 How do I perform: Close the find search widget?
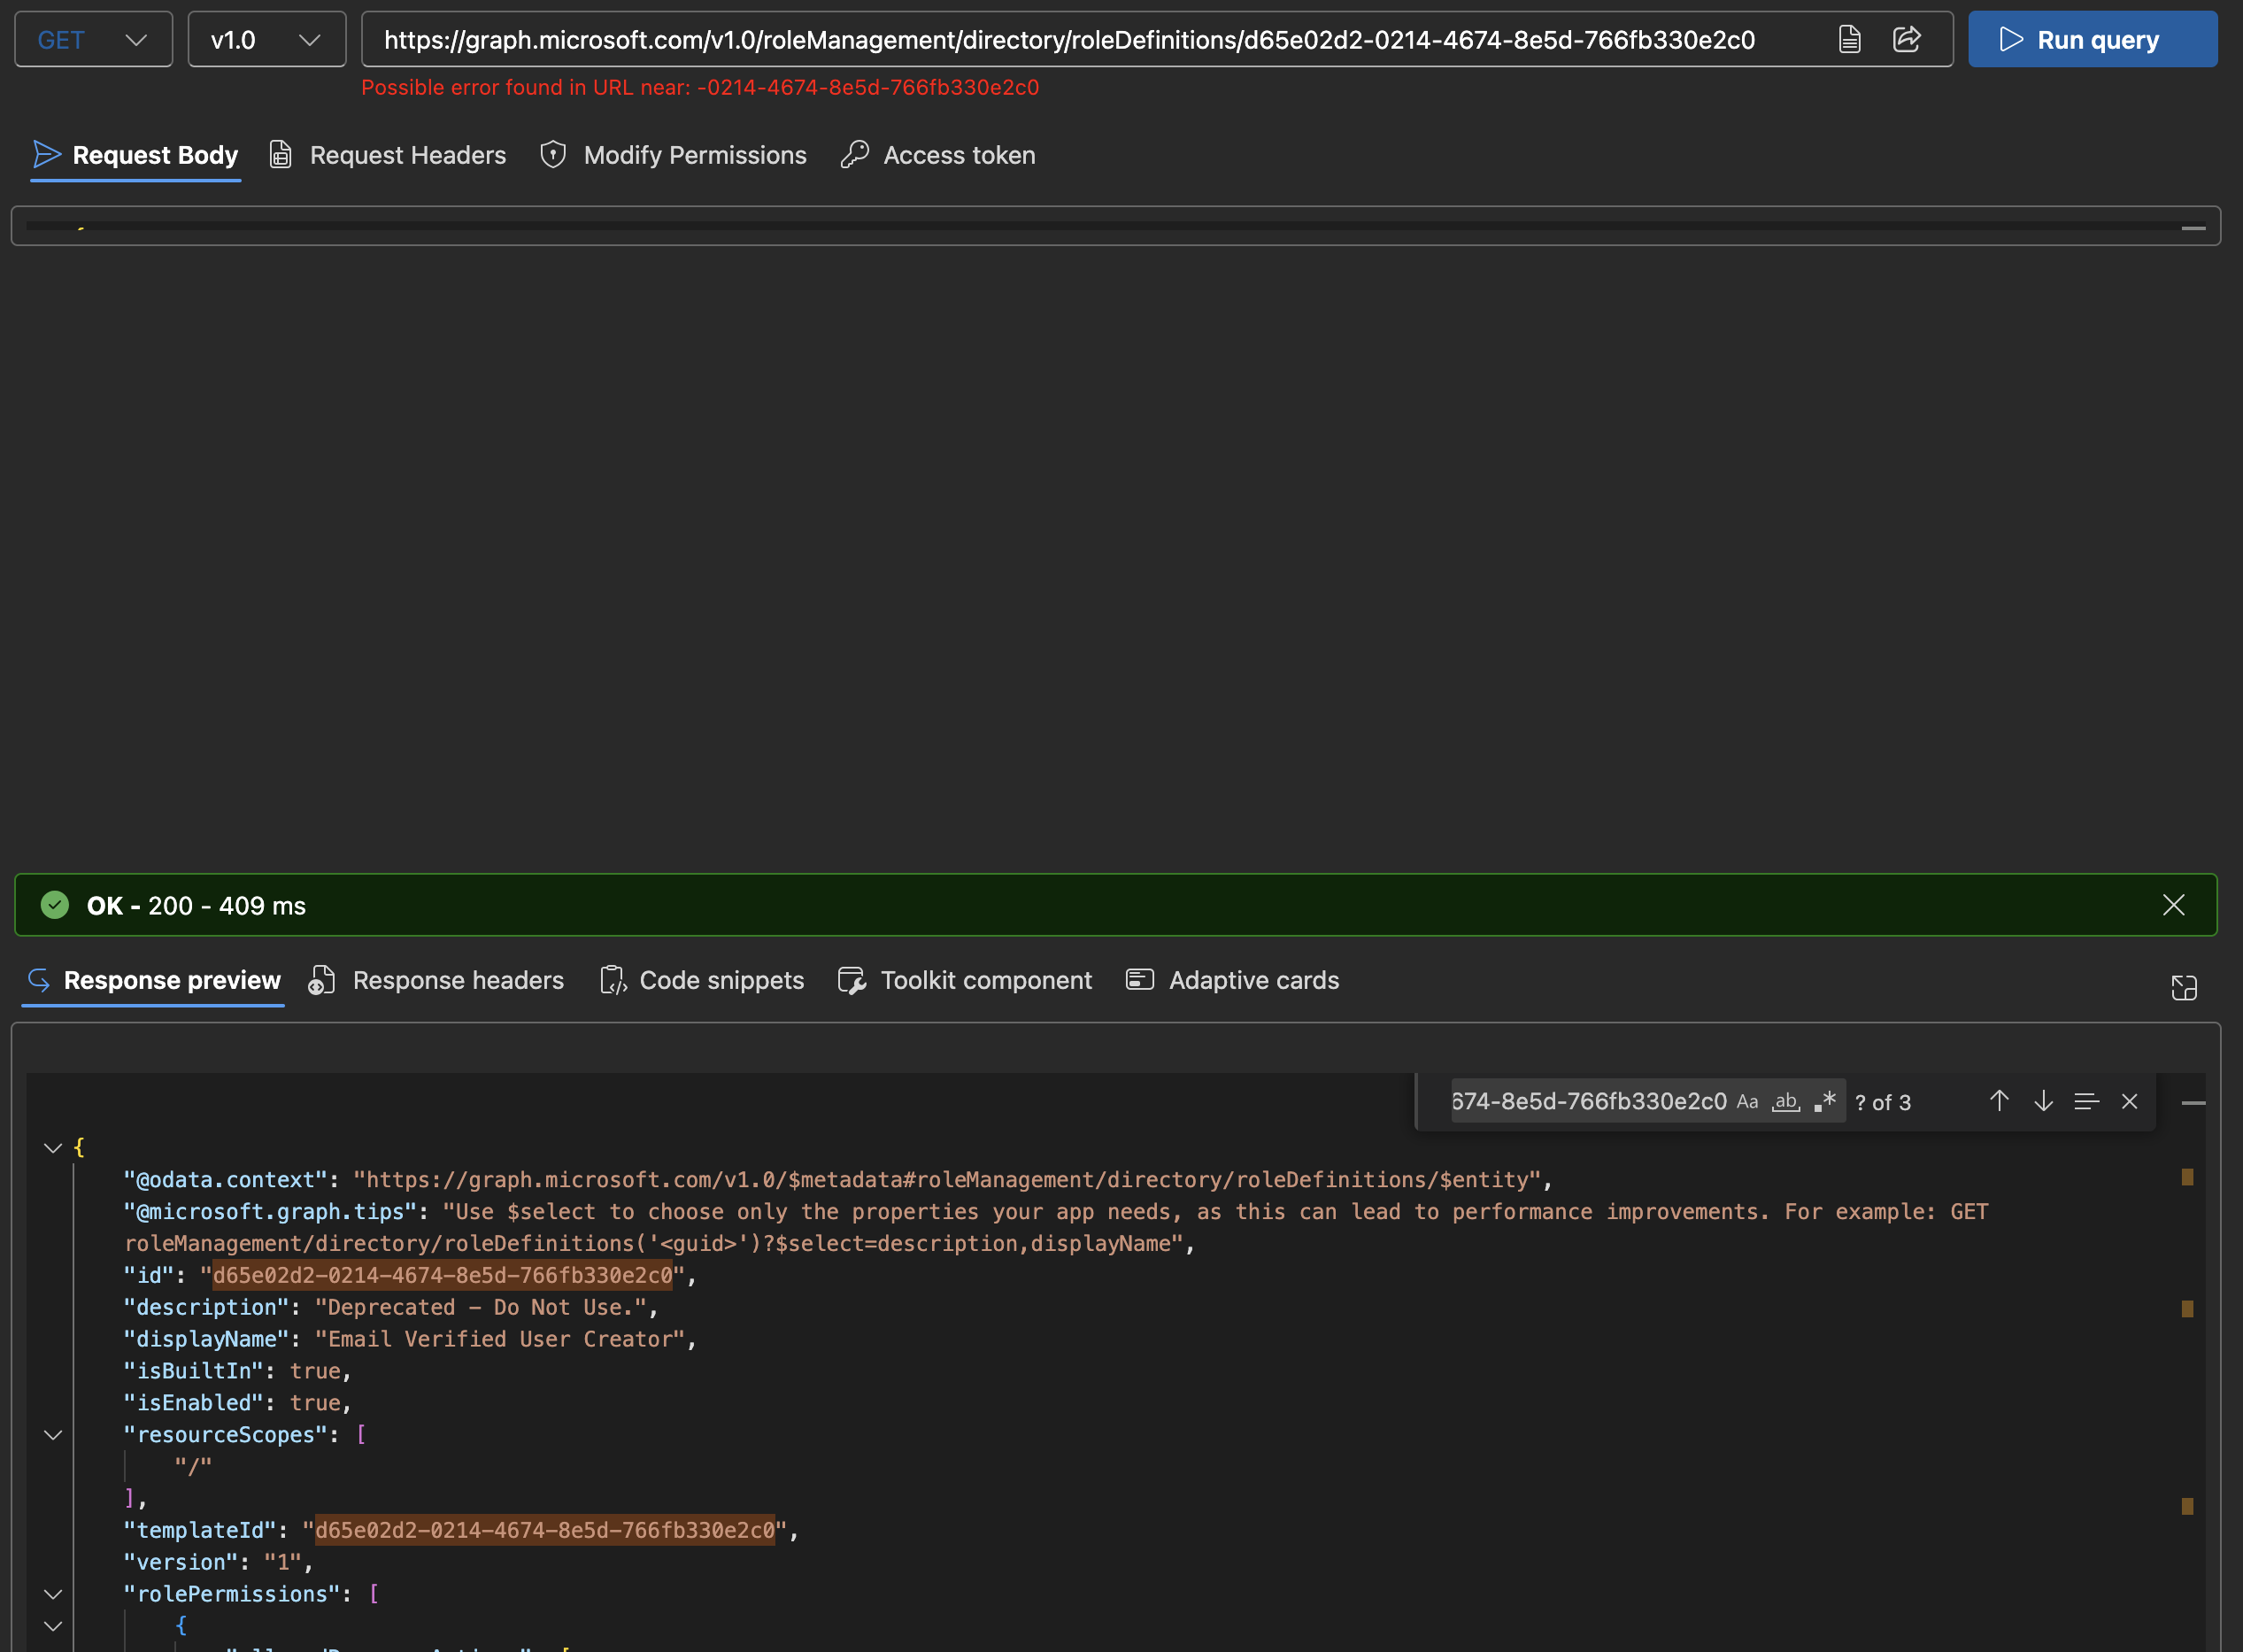(2130, 1101)
